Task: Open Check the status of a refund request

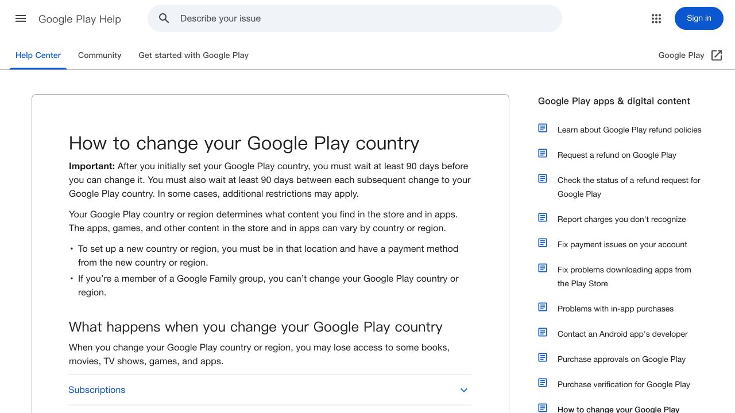Action: [x=629, y=187]
